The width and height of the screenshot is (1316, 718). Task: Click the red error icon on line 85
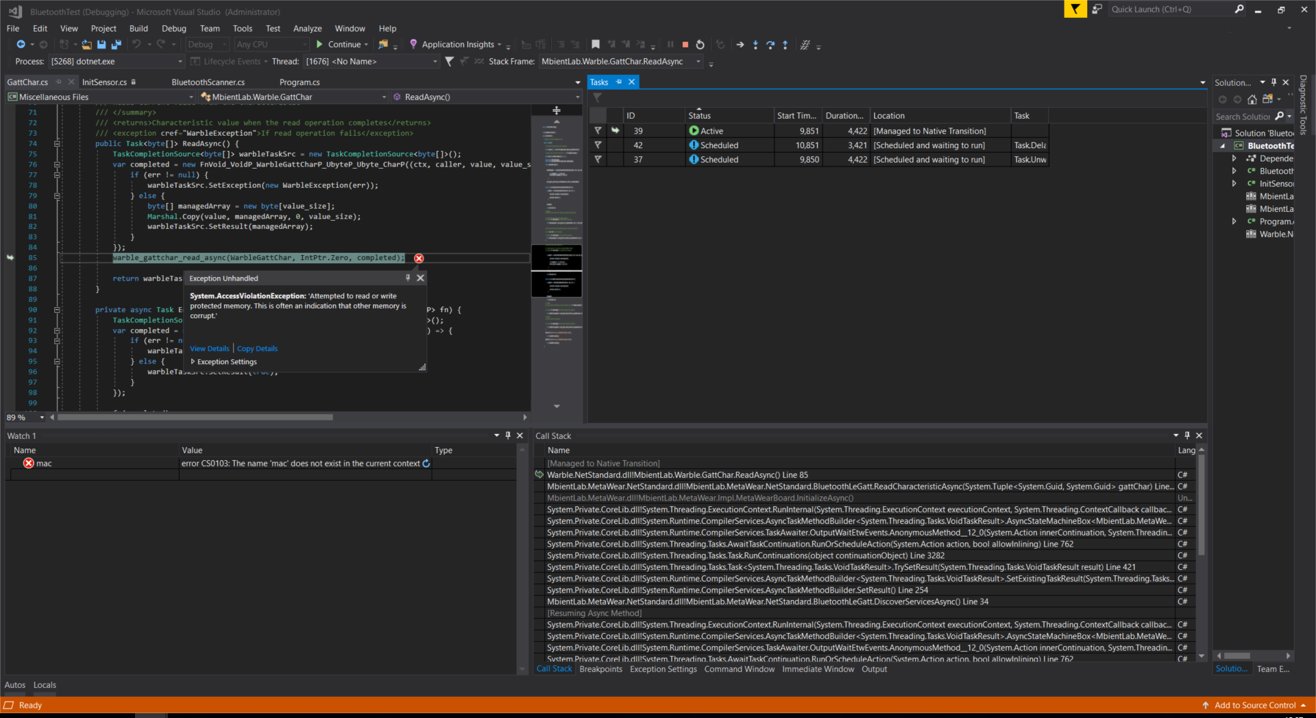coord(419,259)
